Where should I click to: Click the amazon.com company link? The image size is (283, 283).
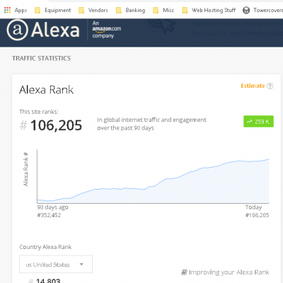(x=107, y=30)
